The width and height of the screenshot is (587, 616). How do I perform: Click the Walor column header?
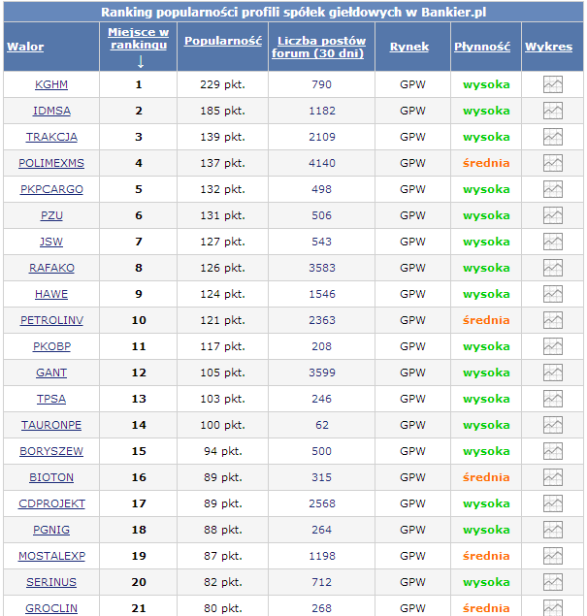click(25, 47)
